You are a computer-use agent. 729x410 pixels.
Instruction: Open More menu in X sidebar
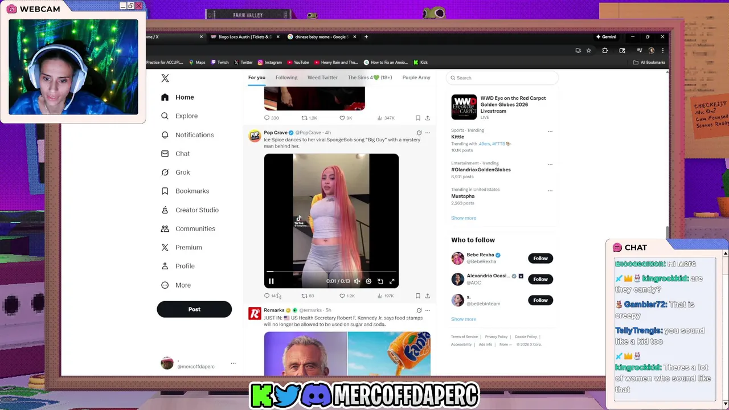pos(176,285)
